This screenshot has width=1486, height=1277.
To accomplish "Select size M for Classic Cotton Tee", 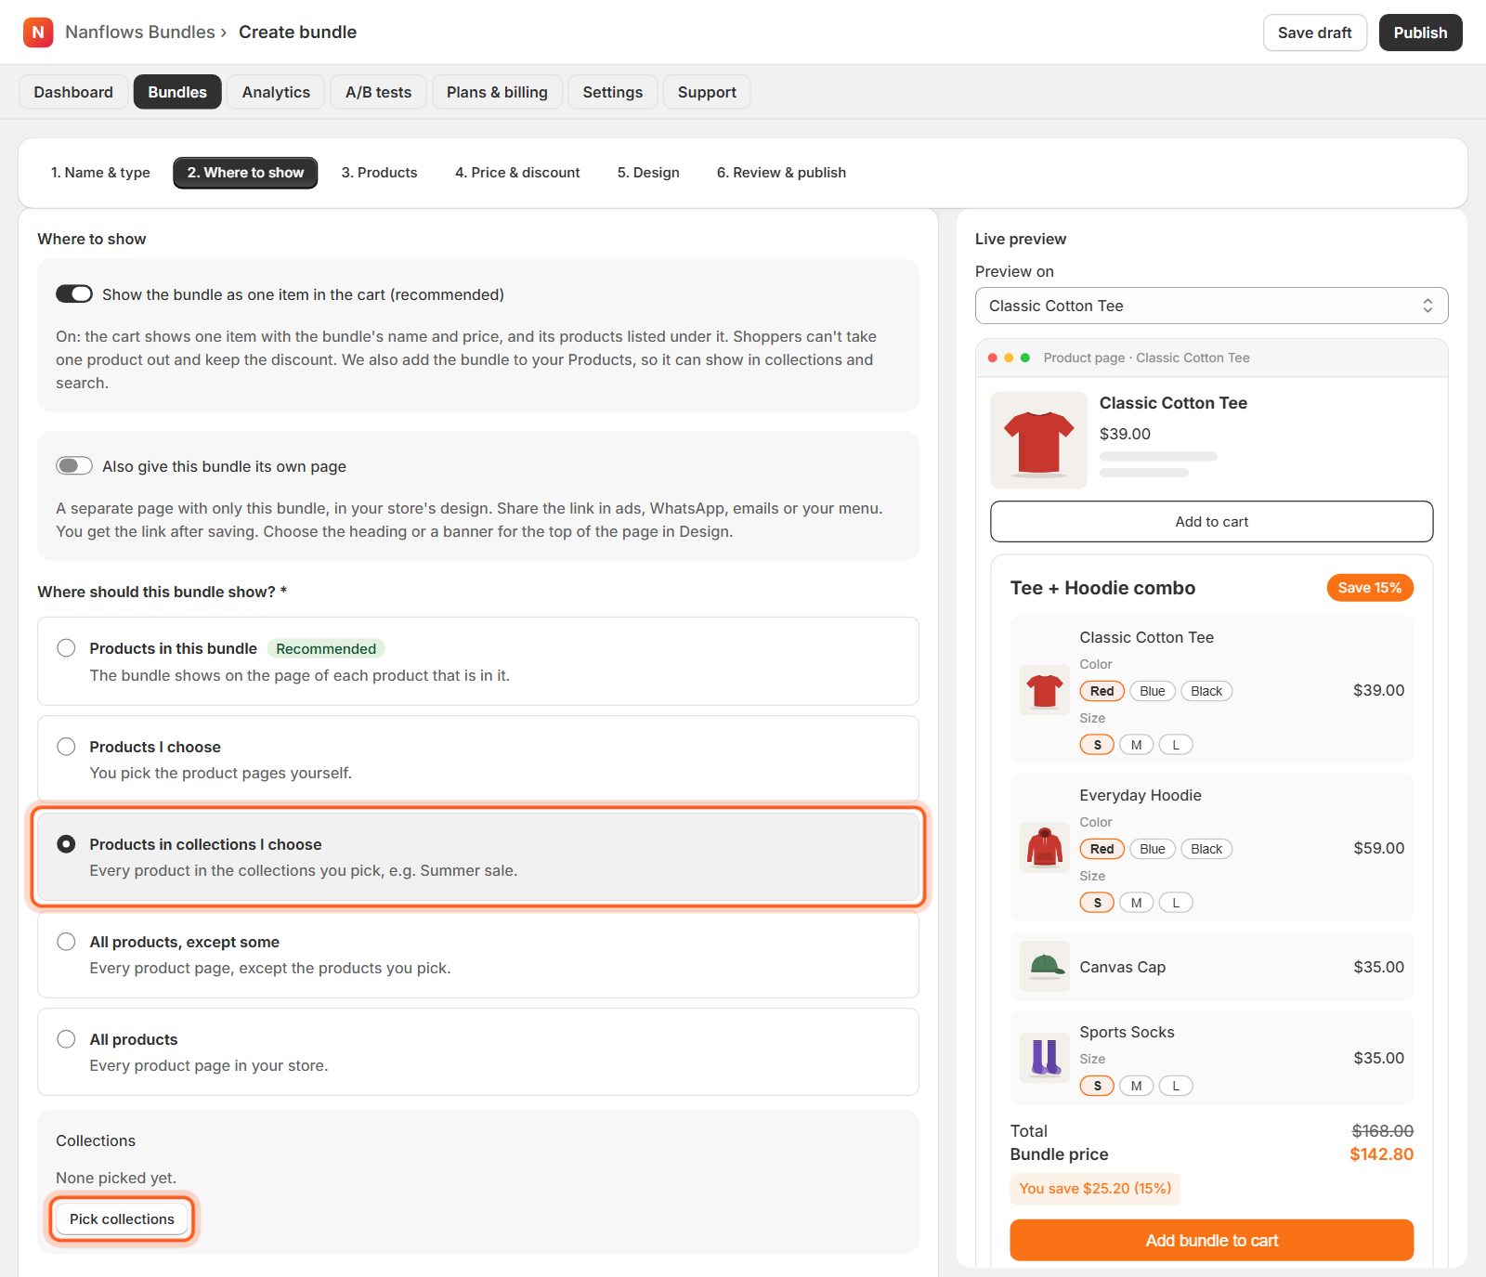I will point(1136,745).
